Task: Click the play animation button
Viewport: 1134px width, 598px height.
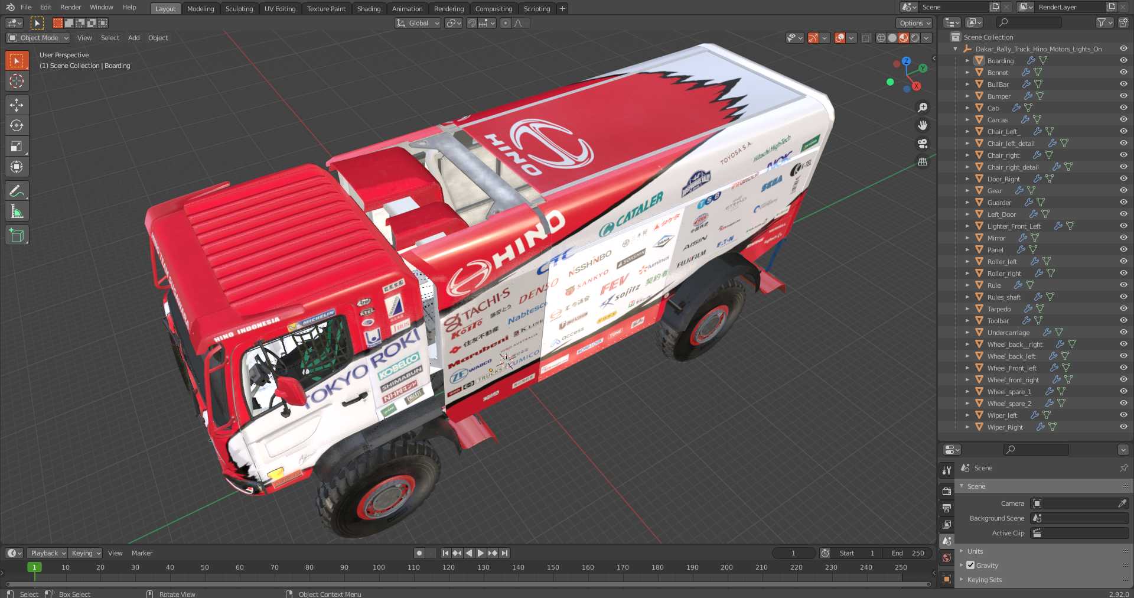Action: (481, 553)
